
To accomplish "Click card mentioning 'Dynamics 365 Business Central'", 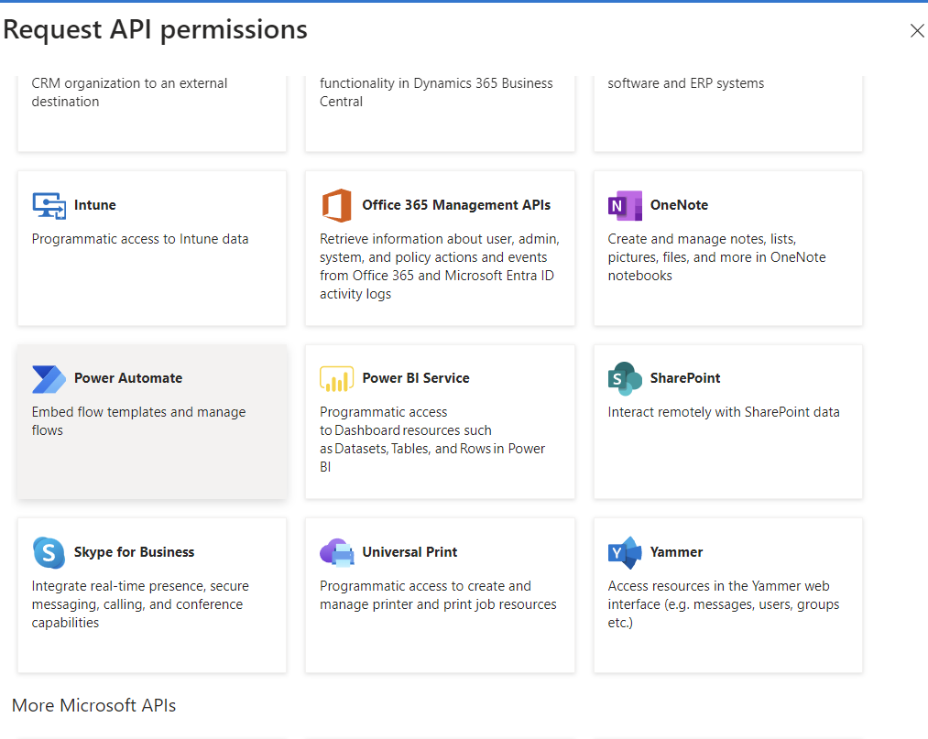I will coord(440,114).
